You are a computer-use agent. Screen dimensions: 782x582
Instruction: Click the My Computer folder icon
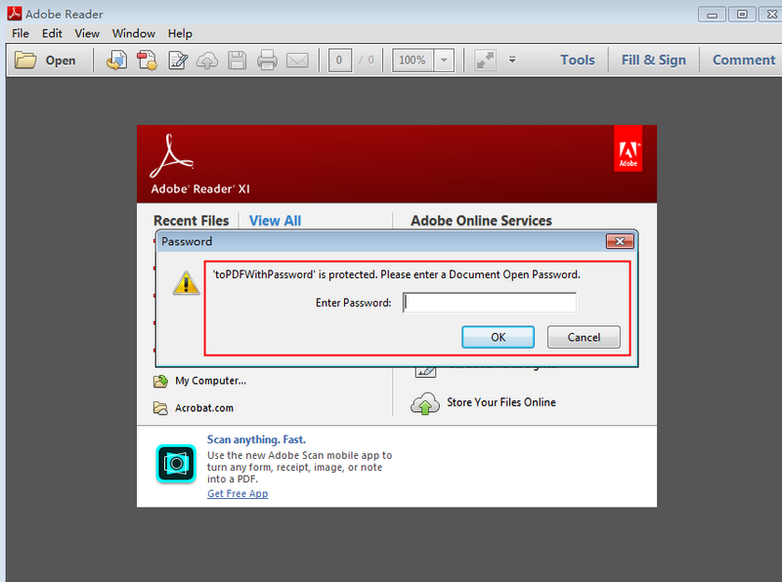pyautogui.click(x=162, y=382)
